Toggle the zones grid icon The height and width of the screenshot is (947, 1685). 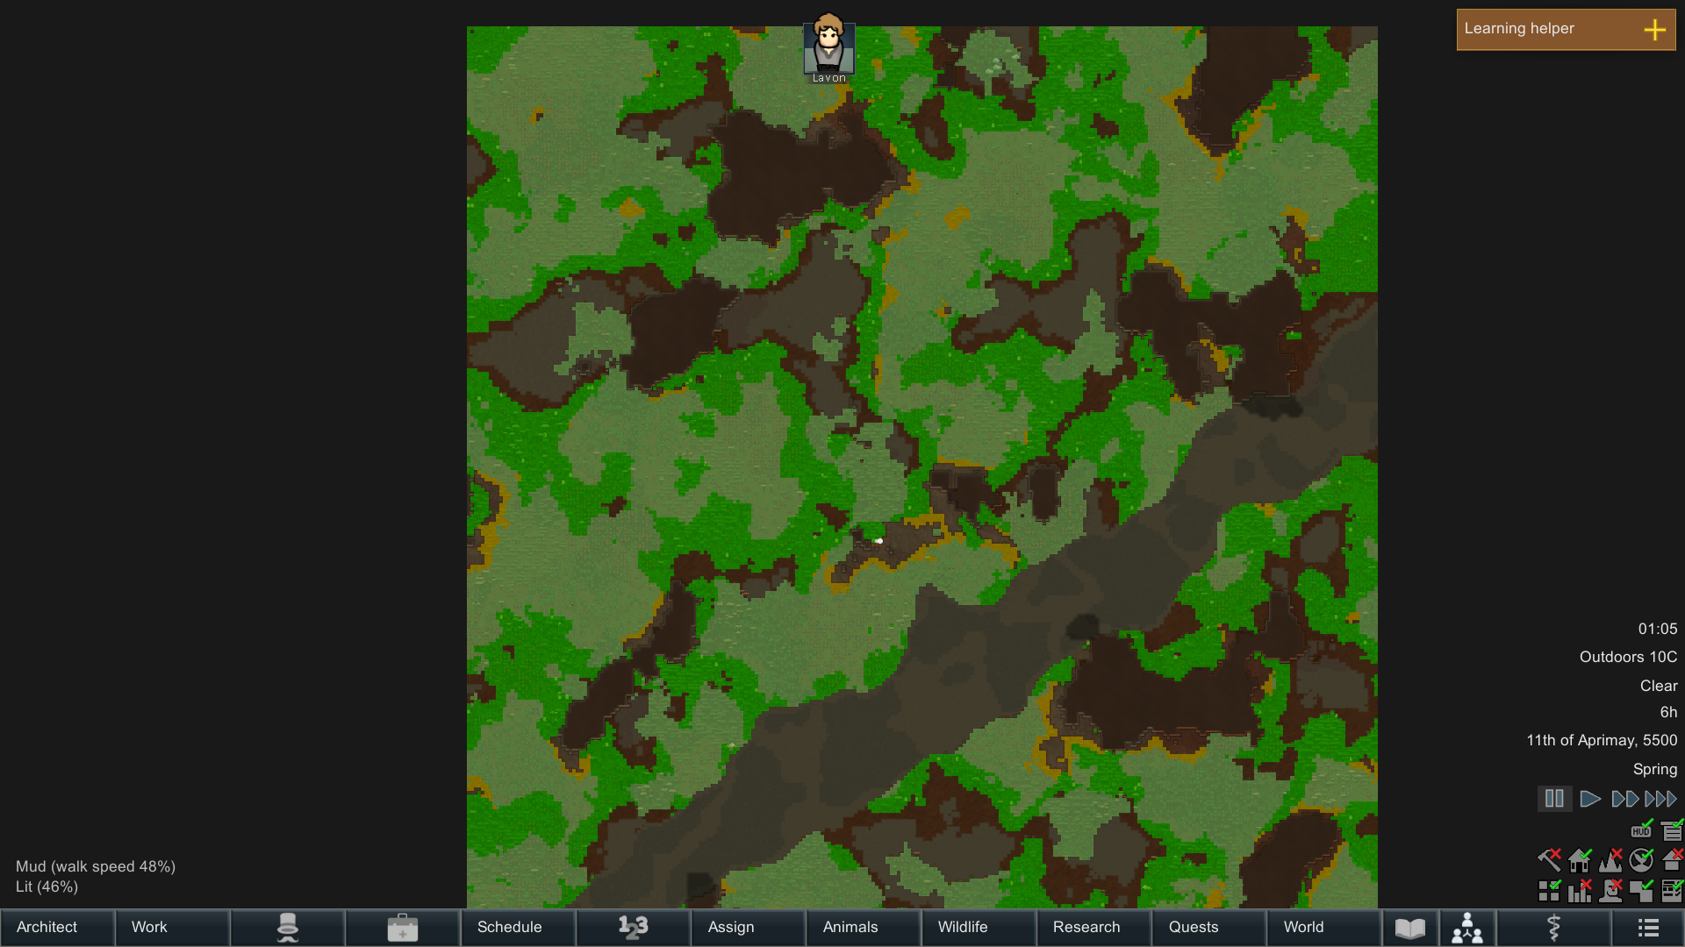[x=1549, y=891]
